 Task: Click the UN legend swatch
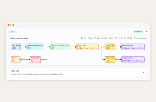82,38
